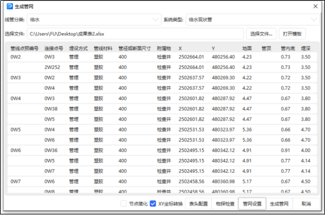
Task: Click 埋深 value 4.00 in 0W36 row
Action: click(306, 150)
